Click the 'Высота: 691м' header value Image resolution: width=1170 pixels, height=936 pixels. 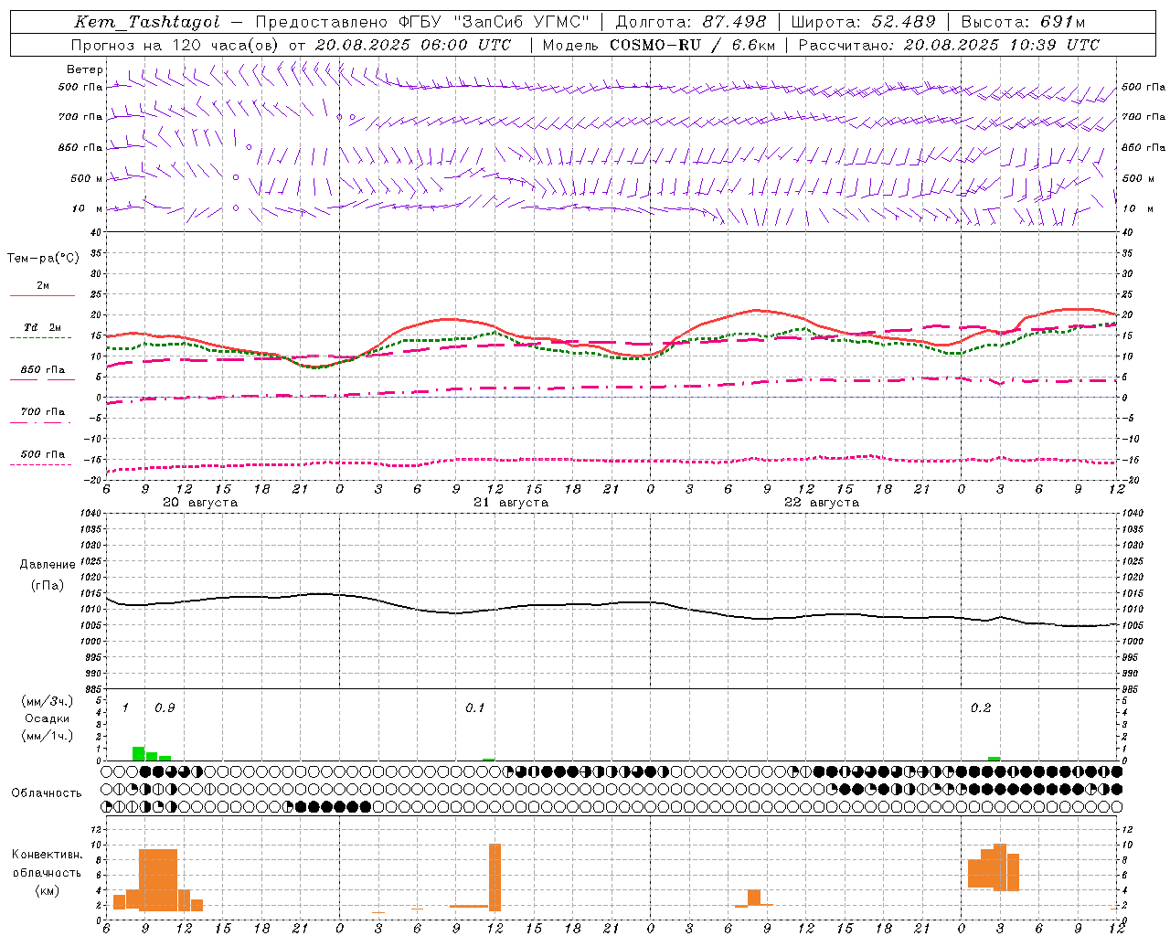click(x=1023, y=22)
